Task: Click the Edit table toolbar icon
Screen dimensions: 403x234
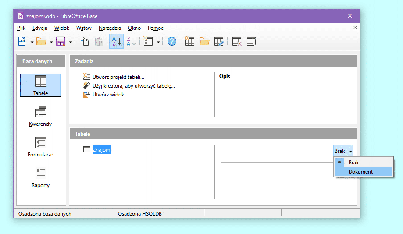Action: 219,41
